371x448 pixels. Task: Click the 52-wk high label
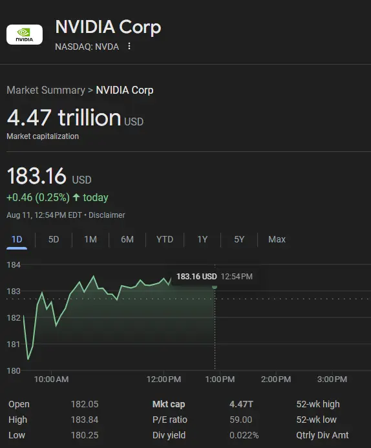coord(318,404)
